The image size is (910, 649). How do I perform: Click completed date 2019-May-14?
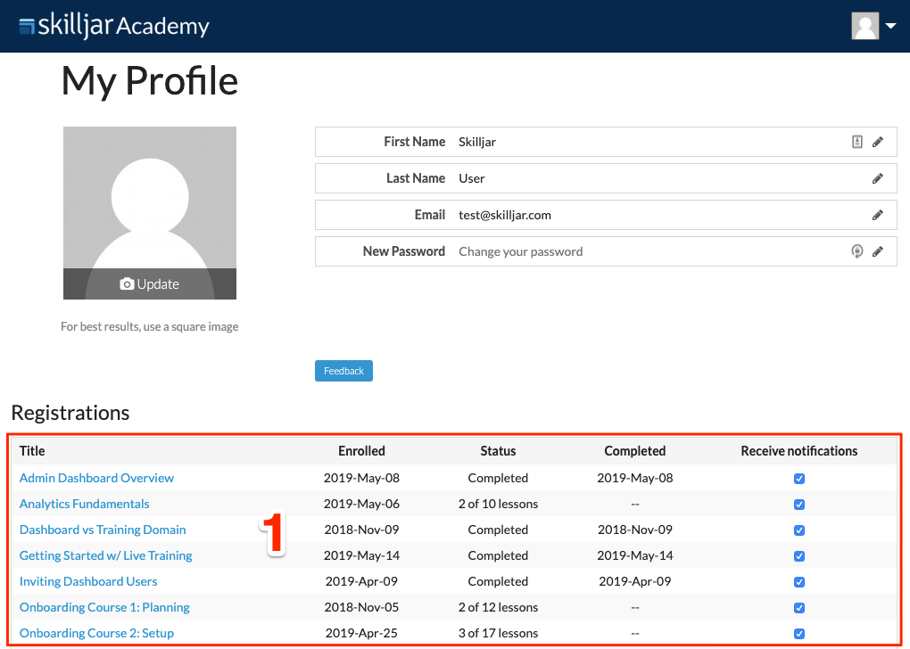(x=635, y=555)
